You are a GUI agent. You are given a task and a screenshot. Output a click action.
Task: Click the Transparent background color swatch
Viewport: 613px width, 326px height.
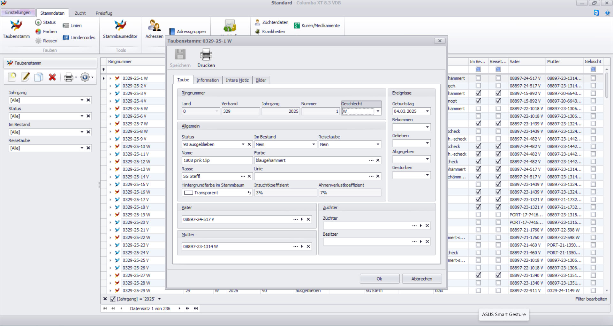pyautogui.click(x=189, y=193)
